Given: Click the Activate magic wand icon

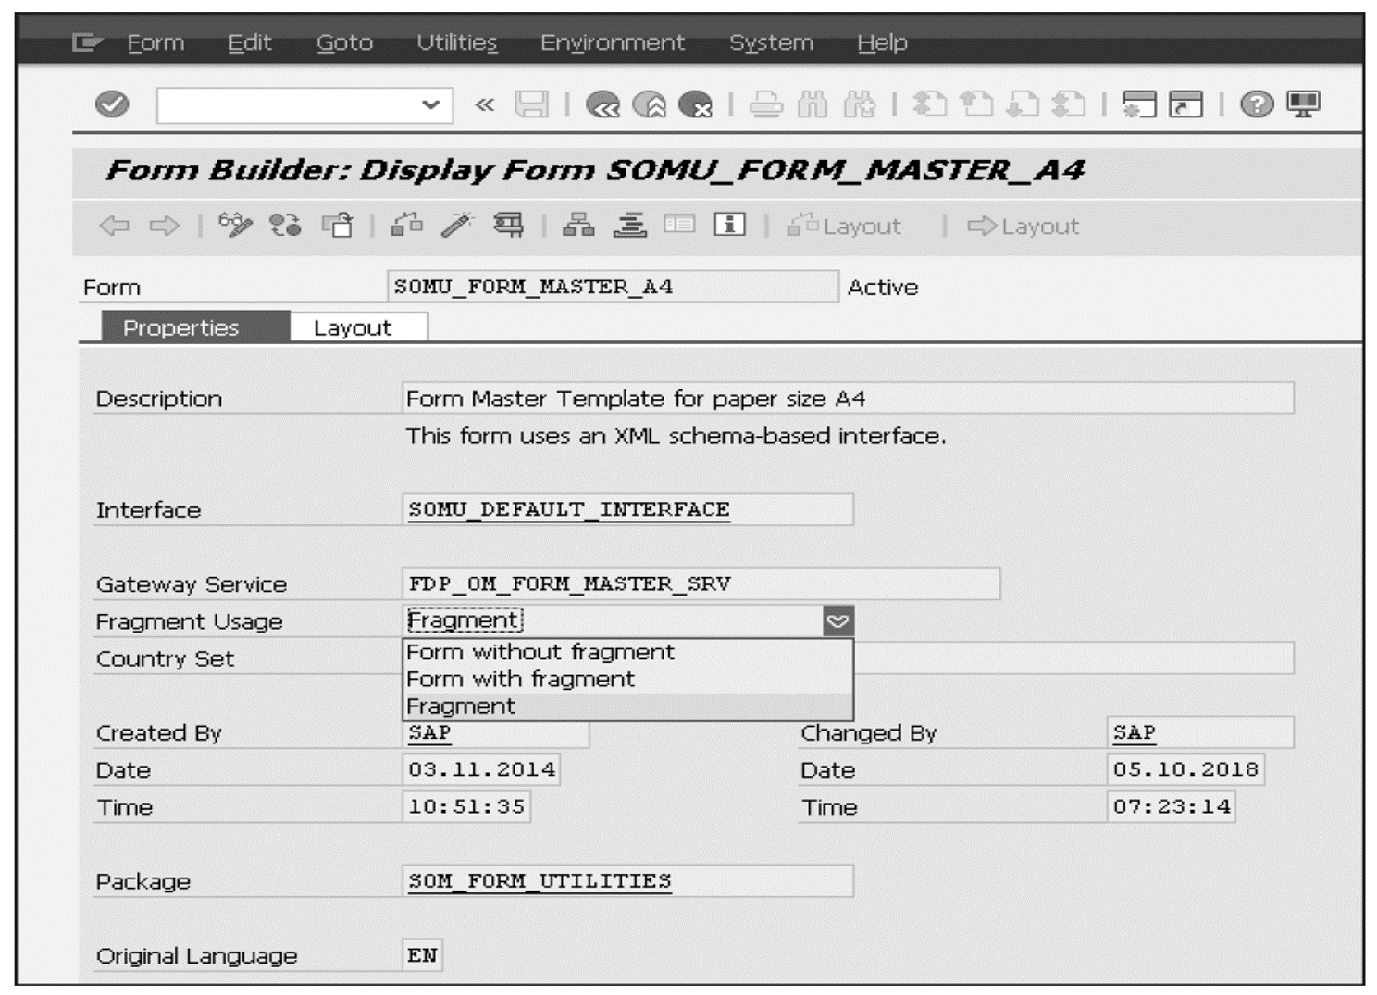Looking at the screenshot, I should click(x=457, y=225).
